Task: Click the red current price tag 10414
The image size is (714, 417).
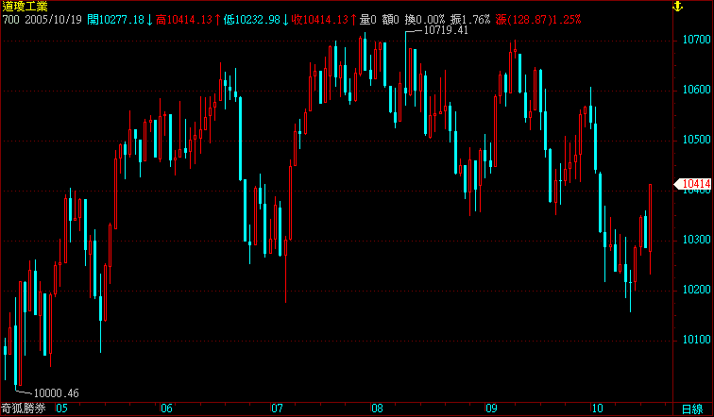Action: (692, 184)
